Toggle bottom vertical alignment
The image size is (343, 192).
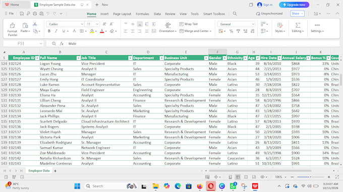pyautogui.click(x=140, y=24)
